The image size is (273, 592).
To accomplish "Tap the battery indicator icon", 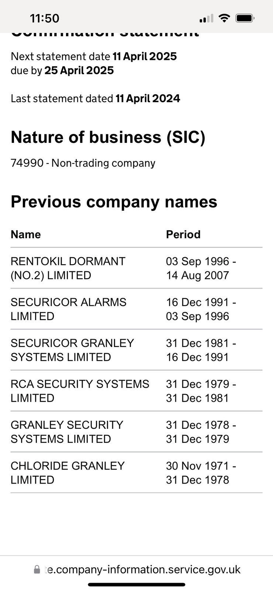I will (x=245, y=18).
